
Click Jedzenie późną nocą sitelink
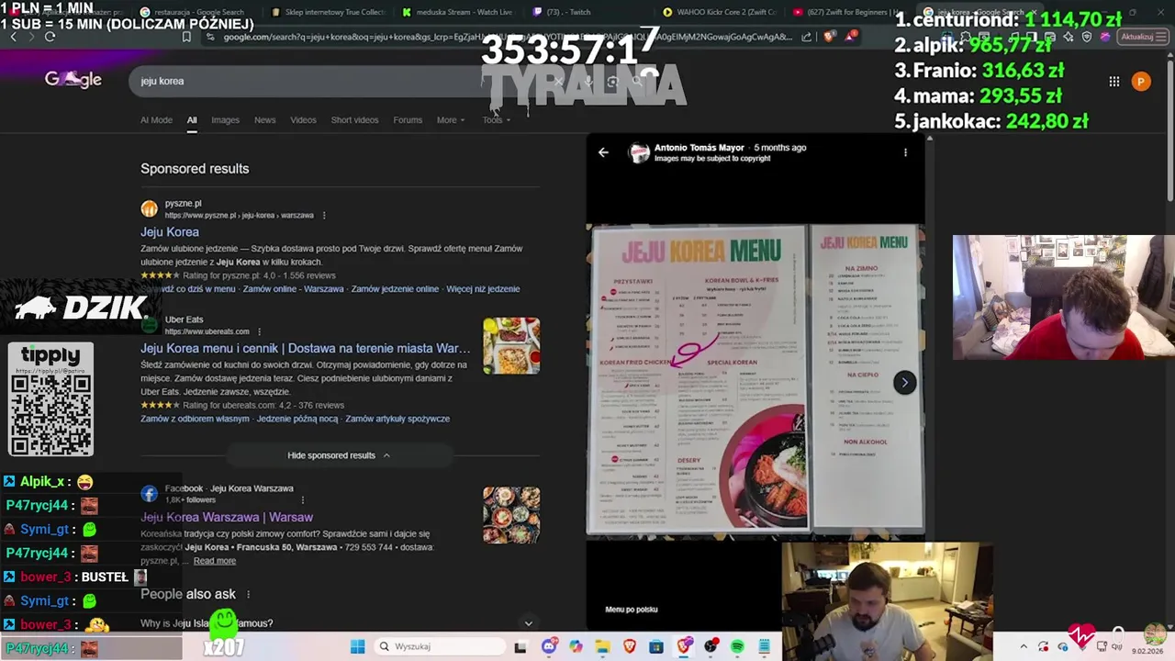pyautogui.click(x=297, y=419)
